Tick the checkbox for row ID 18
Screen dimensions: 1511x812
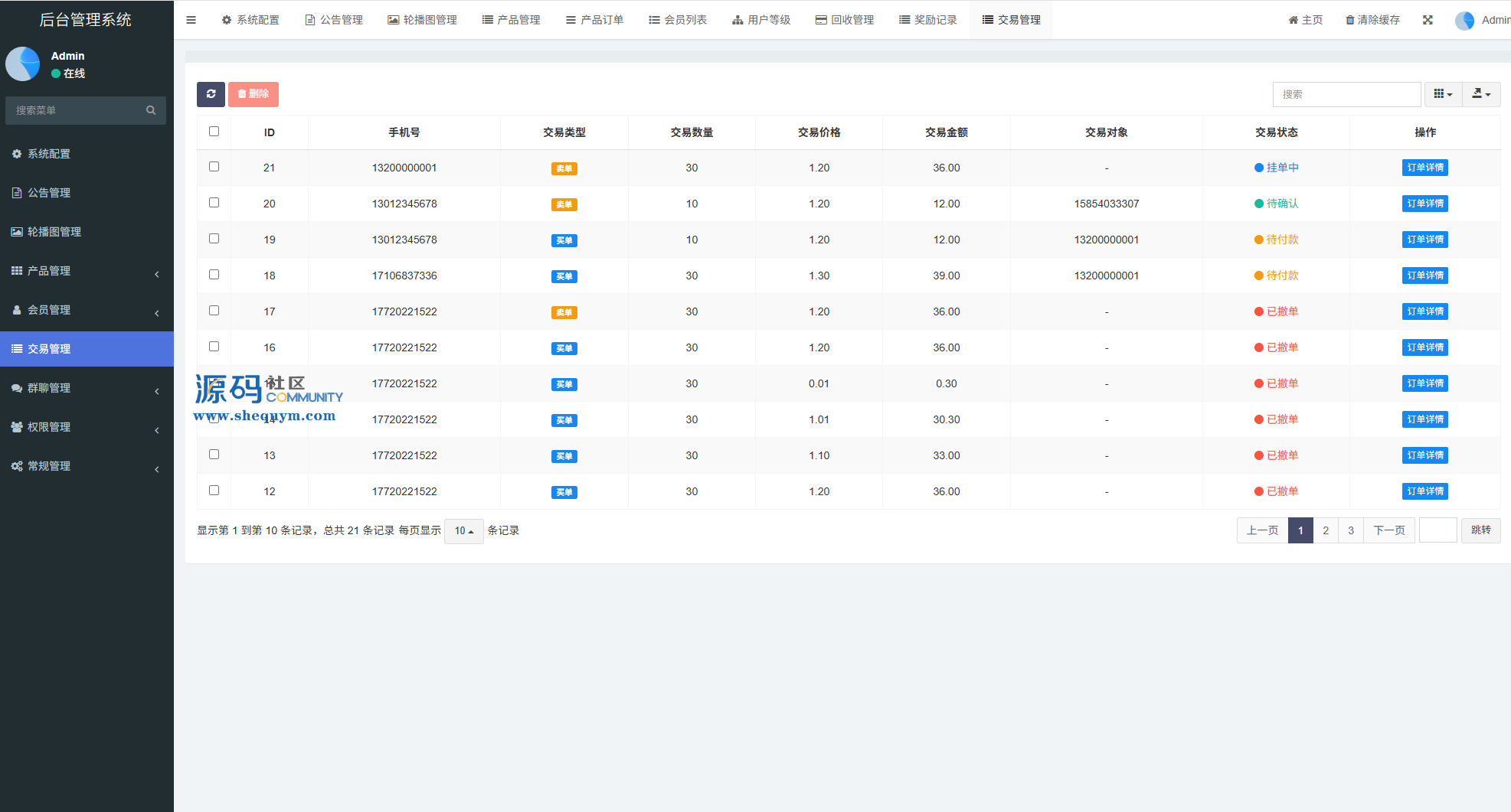pyautogui.click(x=214, y=275)
